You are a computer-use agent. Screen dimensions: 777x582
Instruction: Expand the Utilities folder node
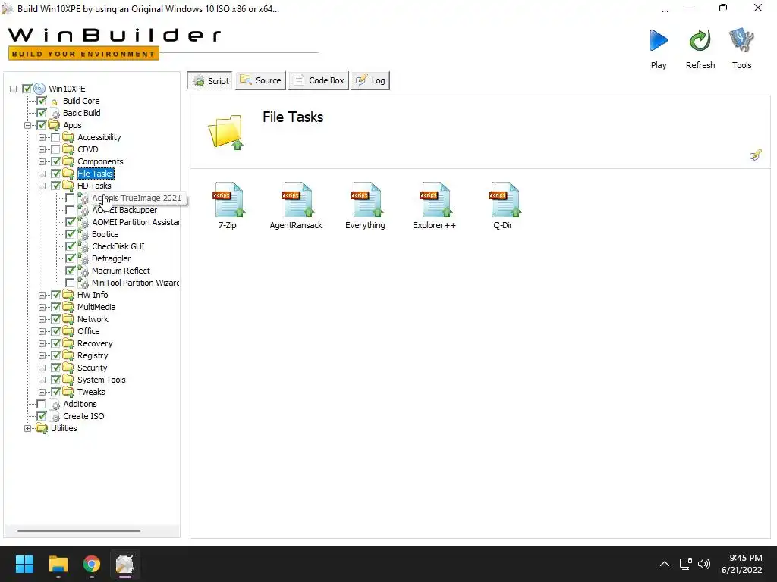click(x=28, y=429)
